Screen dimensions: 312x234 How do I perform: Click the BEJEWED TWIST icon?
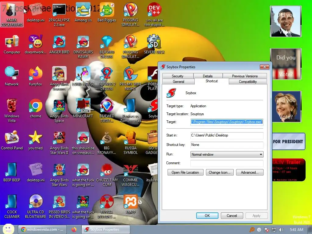107,110
